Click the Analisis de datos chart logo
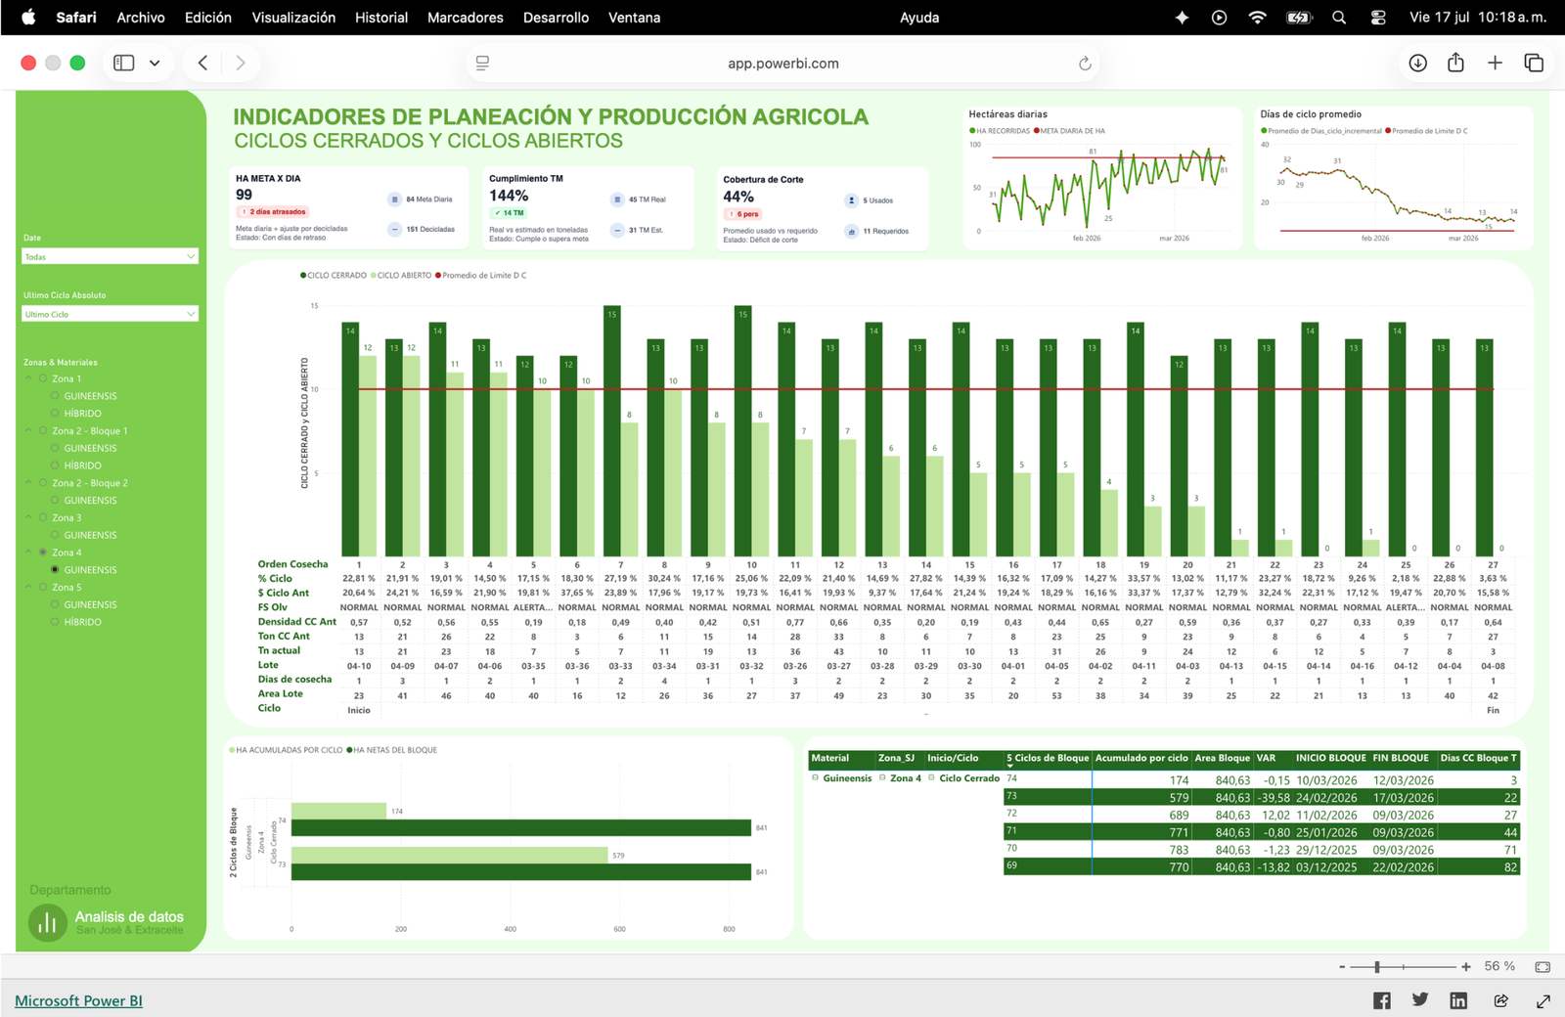Image resolution: width=1565 pixels, height=1017 pixels. pyautogui.click(x=47, y=922)
